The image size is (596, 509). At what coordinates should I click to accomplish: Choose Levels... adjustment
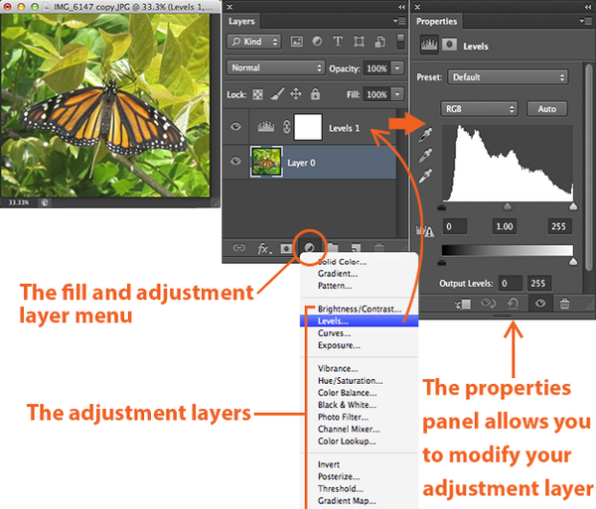click(x=359, y=321)
